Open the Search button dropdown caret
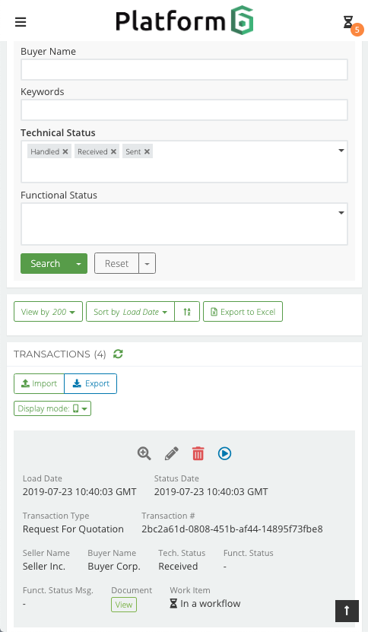Image resolution: width=368 pixels, height=632 pixels. [x=78, y=264]
